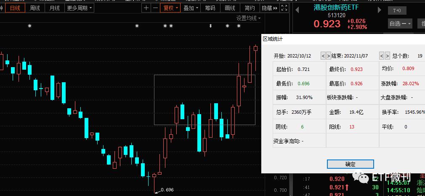425x196 pixels.
Task: Click the +2.90% change percentage
Action: pos(357,27)
